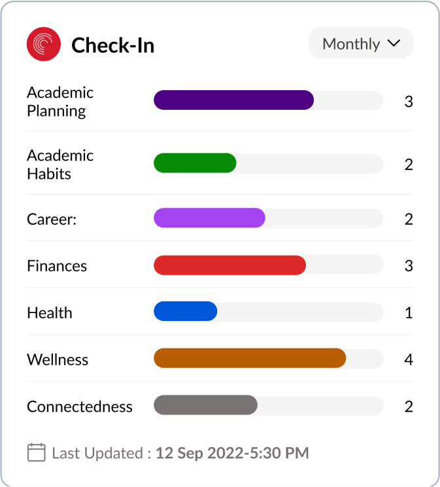Click the Academic Planning category label
Screen dimensions: 440x487
(60, 102)
